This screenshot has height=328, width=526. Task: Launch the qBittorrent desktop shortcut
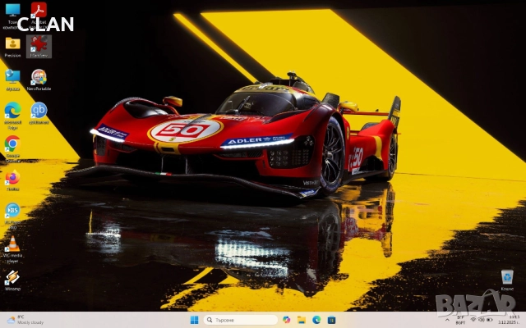[39, 110]
